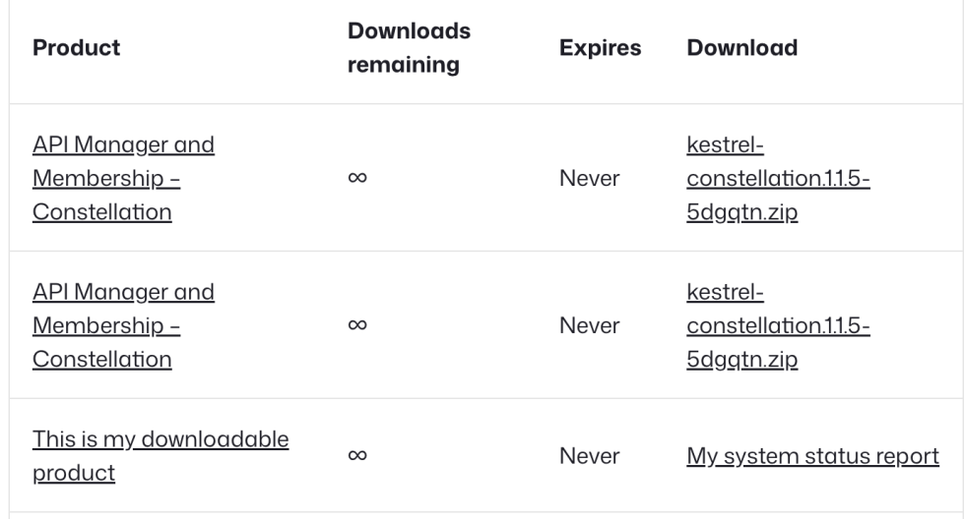
Task: Click 'Never' expiry in the first product row
Action: coord(589,179)
